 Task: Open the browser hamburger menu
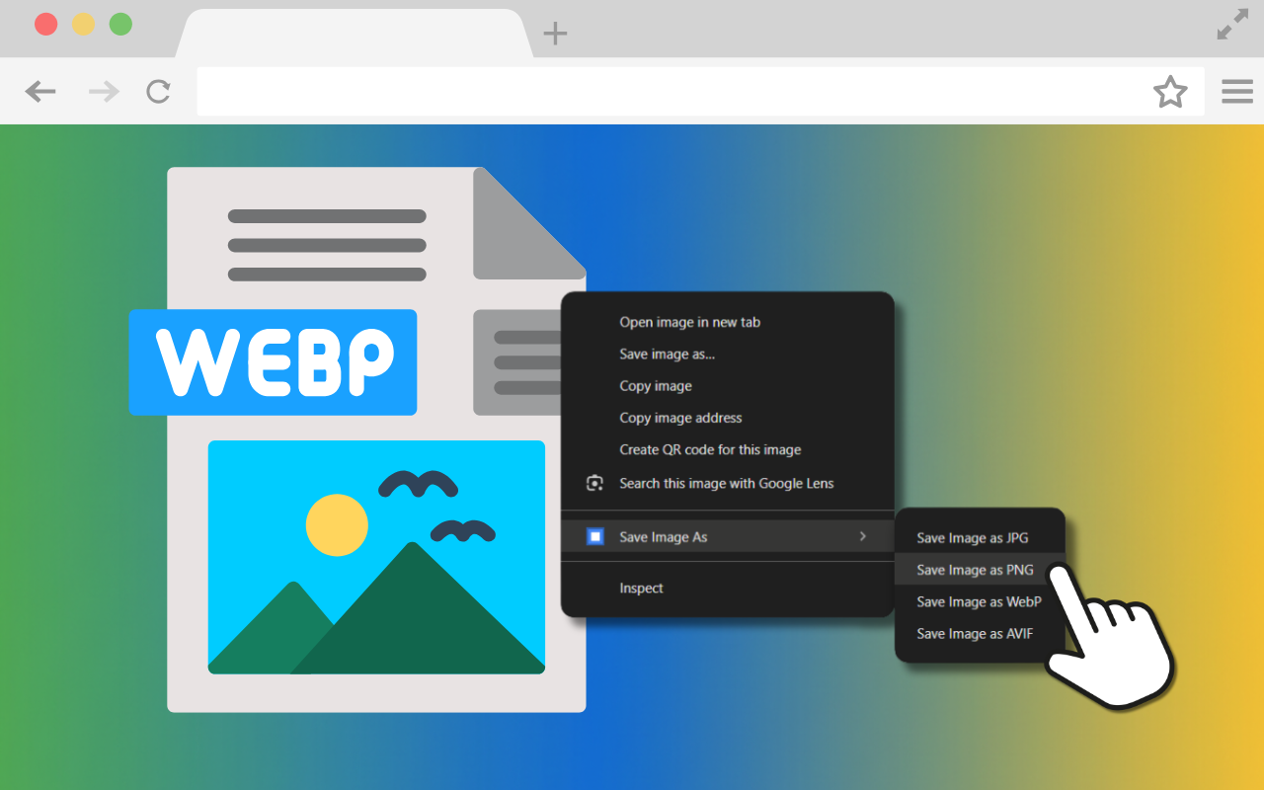coord(1236,91)
